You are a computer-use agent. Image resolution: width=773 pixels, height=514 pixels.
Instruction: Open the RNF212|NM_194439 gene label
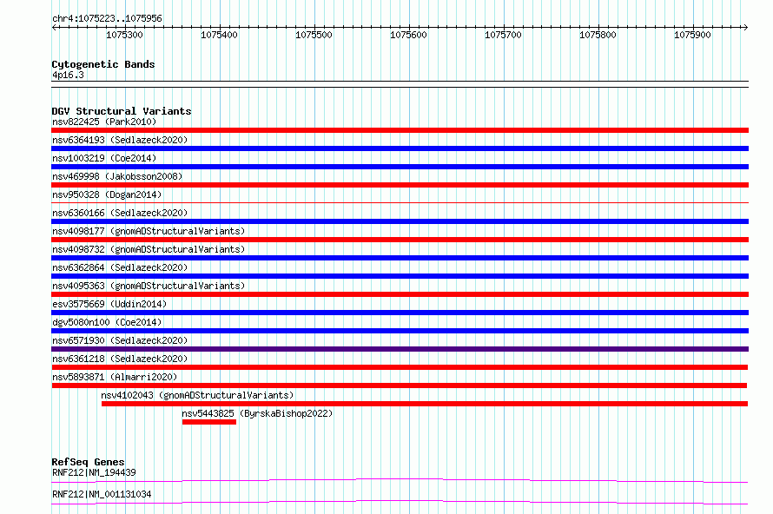94,472
